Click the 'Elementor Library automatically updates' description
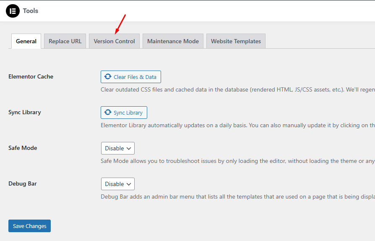Viewport: 375px width, 241px height. (238, 125)
